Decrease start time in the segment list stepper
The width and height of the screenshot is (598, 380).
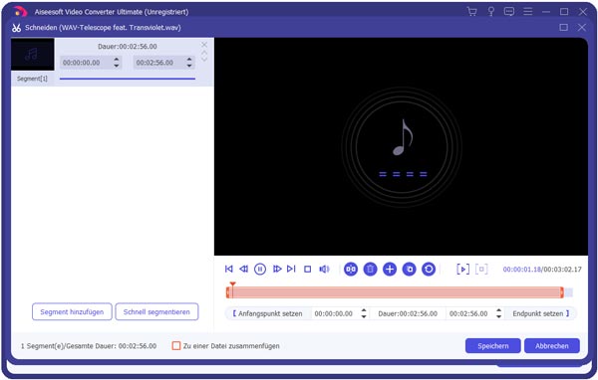pos(117,66)
